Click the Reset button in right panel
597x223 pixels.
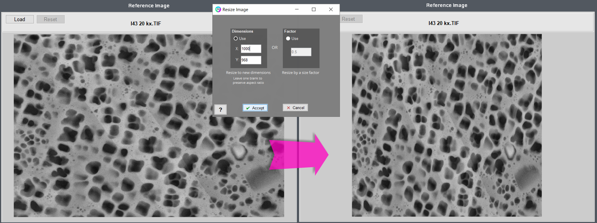[351, 19]
